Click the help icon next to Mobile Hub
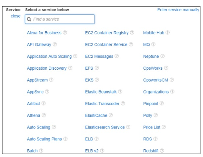203x157 pixels. (x=168, y=33)
